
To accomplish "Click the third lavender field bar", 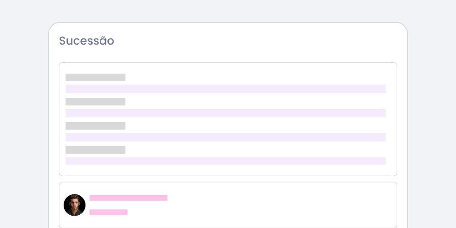I will 226,137.
